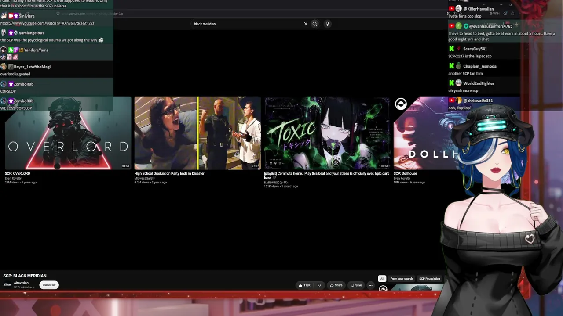
Task: Click the username @KillerHawaiian in chat
Action: click(479, 9)
